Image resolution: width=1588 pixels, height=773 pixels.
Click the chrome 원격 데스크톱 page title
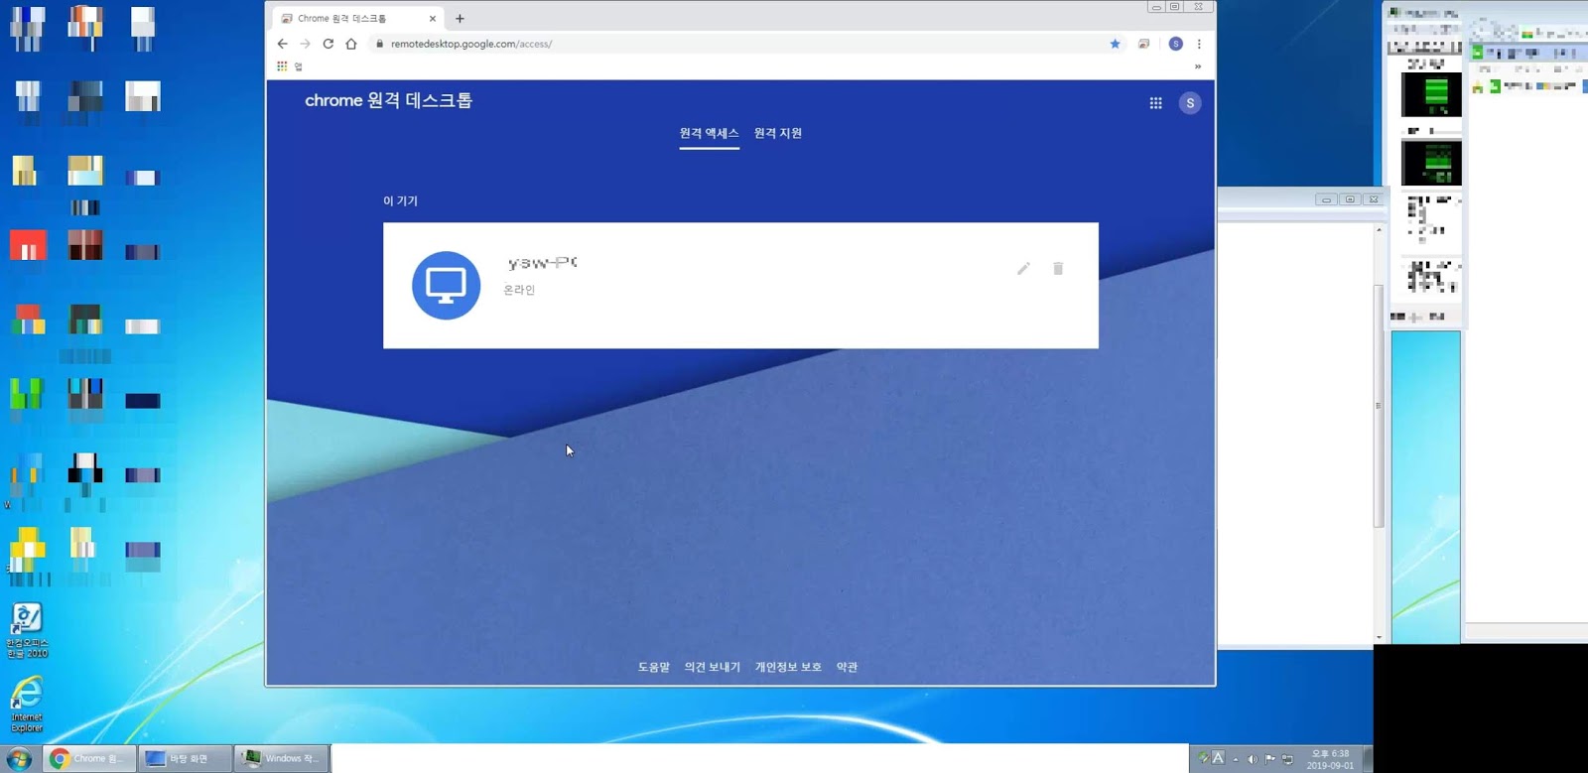(x=388, y=100)
